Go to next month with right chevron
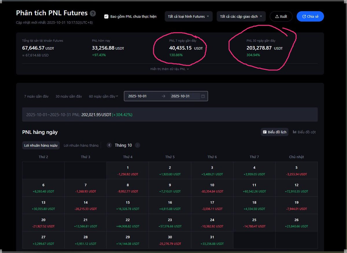Screen dimensions: 347x253 [137, 145]
